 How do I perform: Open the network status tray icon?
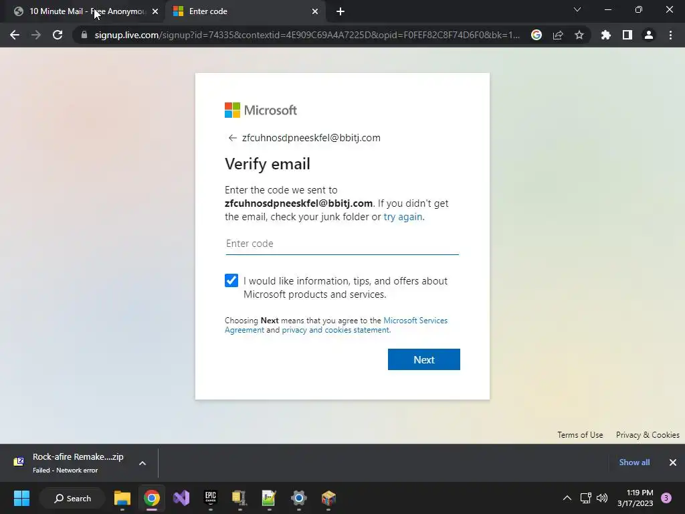click(586, 498)
